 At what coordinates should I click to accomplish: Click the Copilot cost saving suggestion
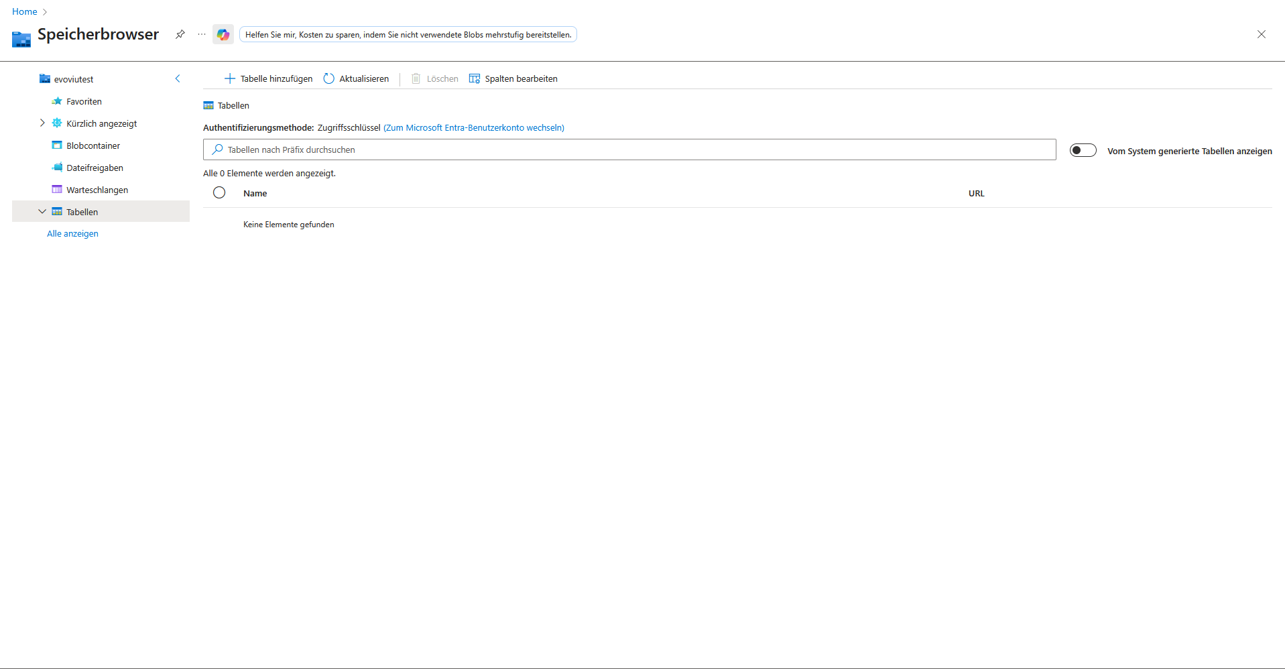click(408, 34)
